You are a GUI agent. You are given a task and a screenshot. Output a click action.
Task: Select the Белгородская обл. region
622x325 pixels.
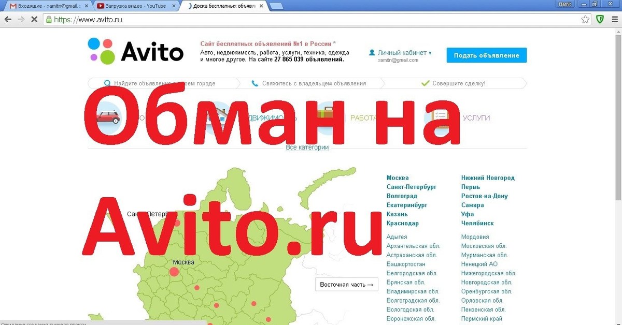[412, 273]
